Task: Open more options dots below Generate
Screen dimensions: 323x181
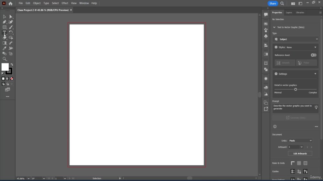Action: click(x=317, y=127)
